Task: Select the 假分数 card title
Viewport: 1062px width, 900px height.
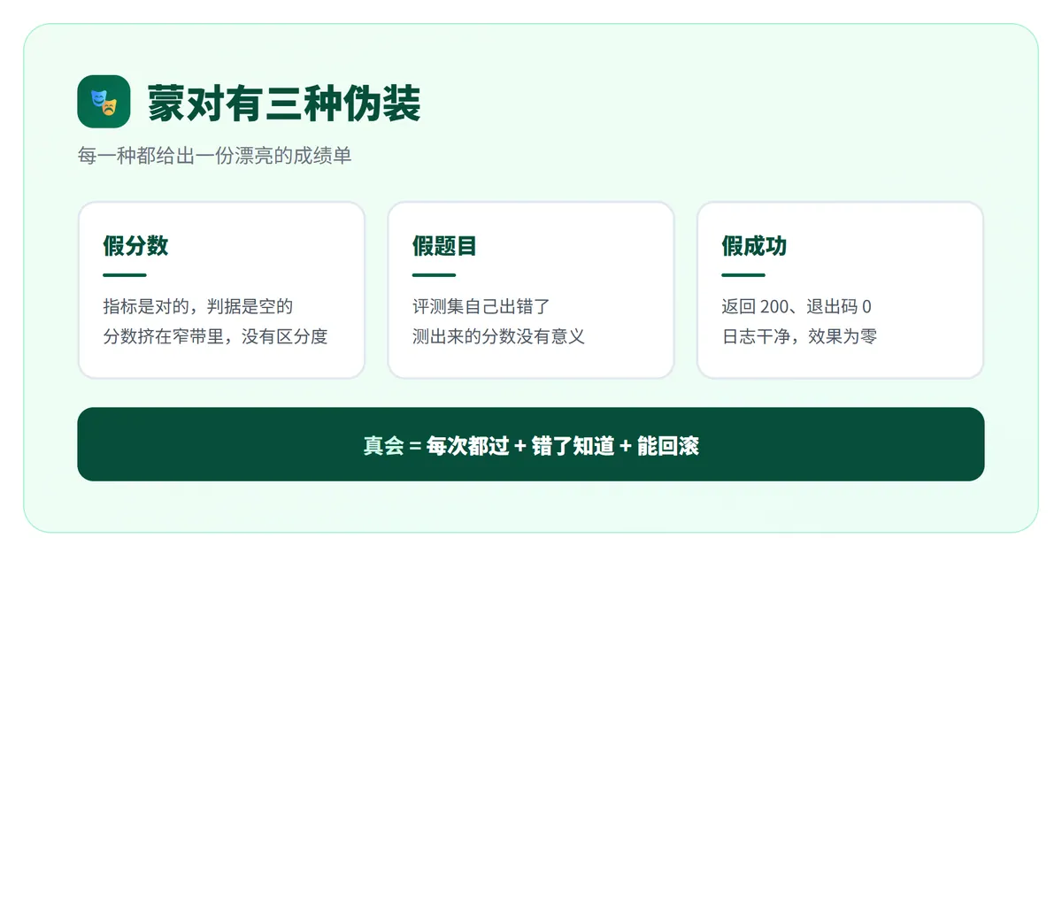Action: click(x=135, y=246)
